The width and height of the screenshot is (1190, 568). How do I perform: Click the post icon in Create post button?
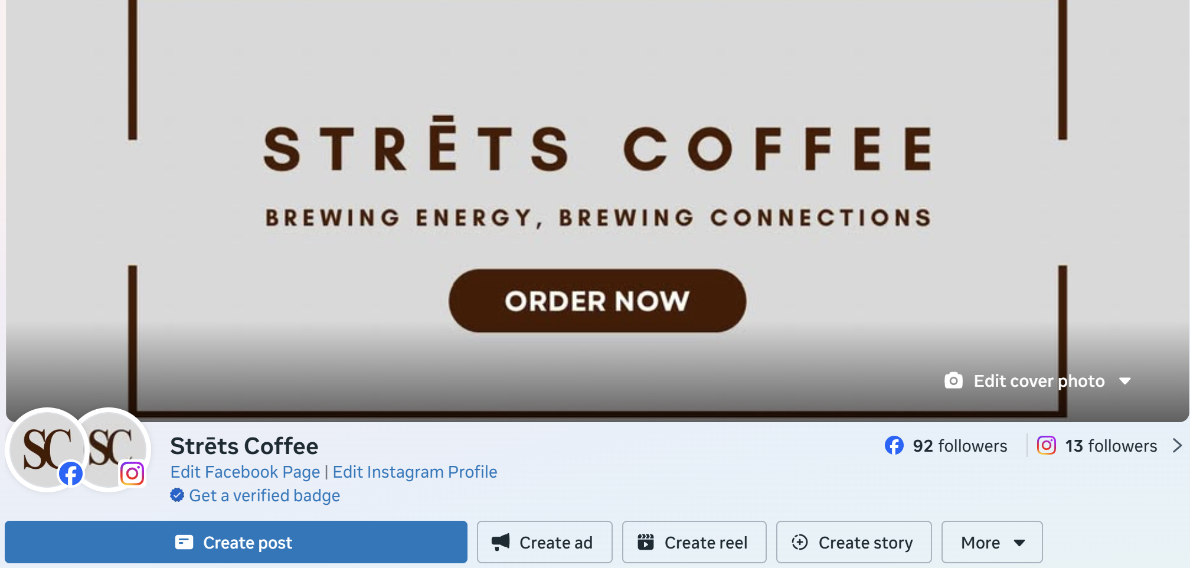click(x=184, y=542)
